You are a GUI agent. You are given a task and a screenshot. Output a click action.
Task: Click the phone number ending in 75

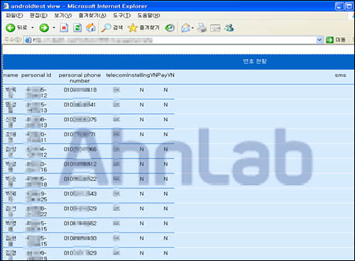(80, 120)
